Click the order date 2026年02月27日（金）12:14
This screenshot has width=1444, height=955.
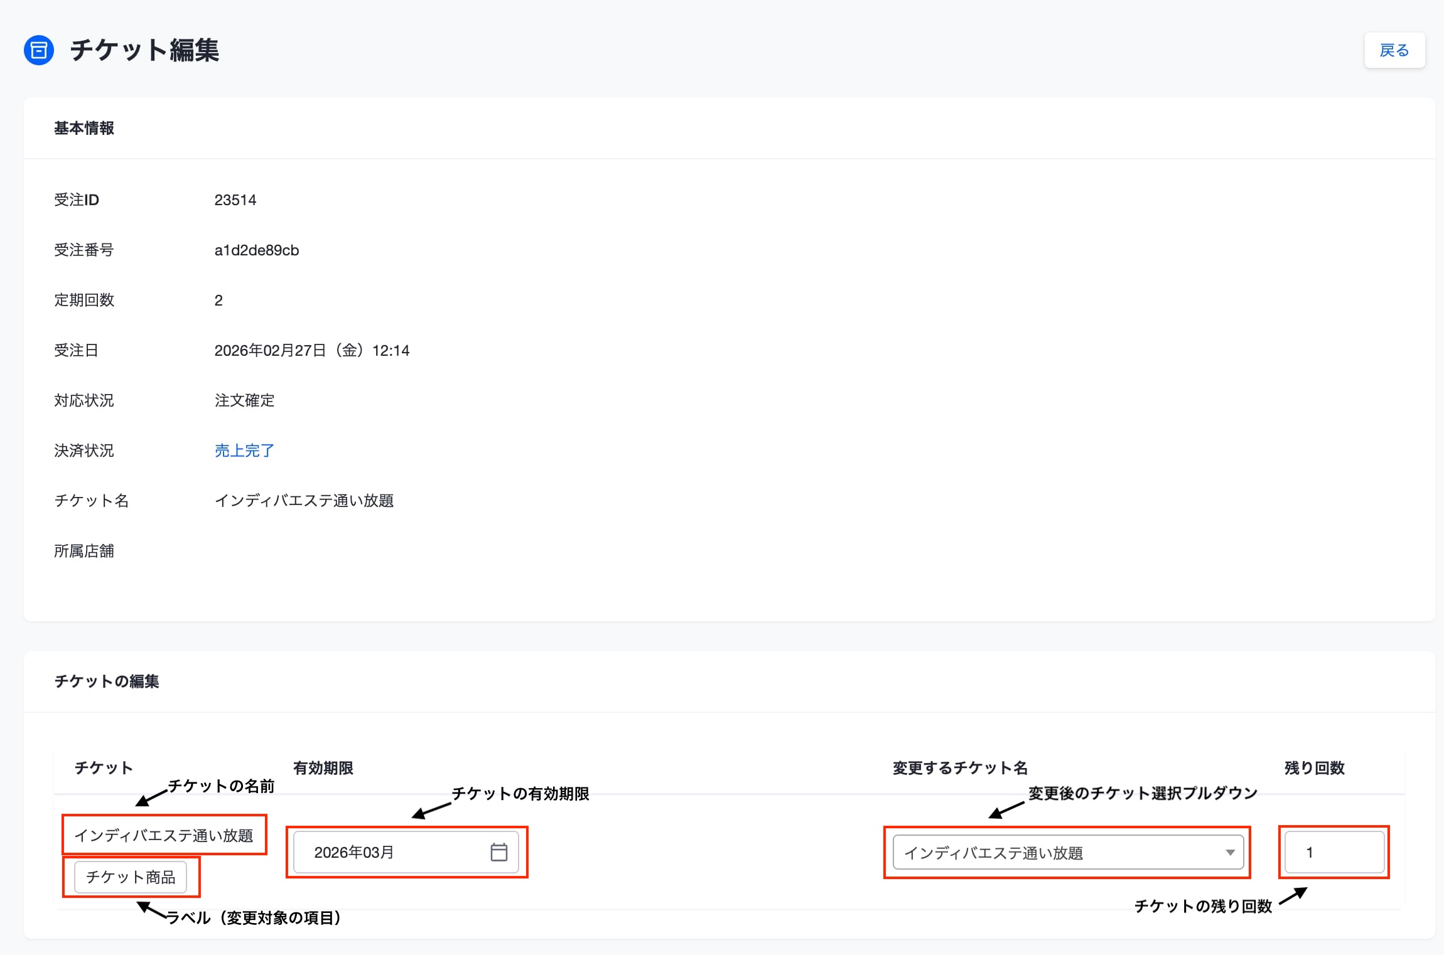tap(312, 350)
